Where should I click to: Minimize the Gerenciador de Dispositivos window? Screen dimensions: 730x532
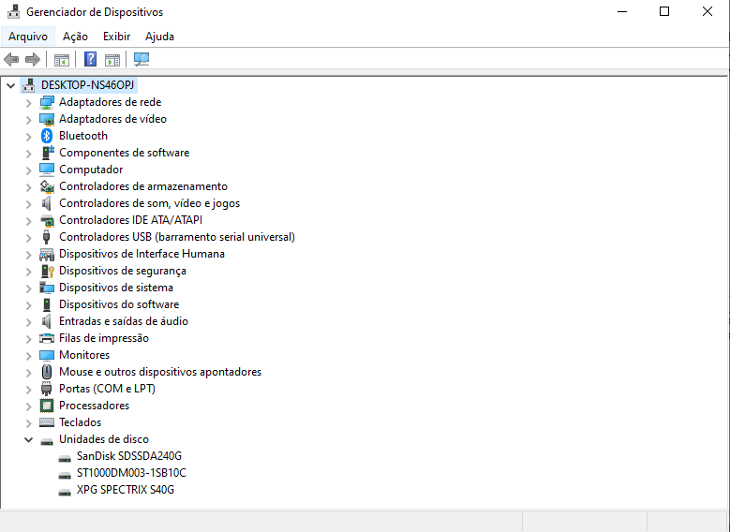coord(622,11)
